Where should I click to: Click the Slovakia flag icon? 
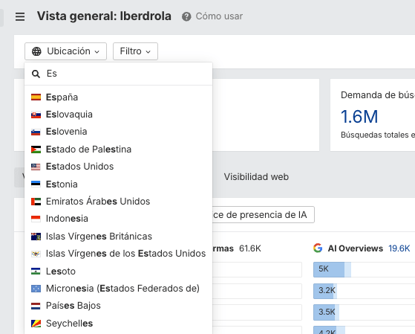(x=36, y=115)
